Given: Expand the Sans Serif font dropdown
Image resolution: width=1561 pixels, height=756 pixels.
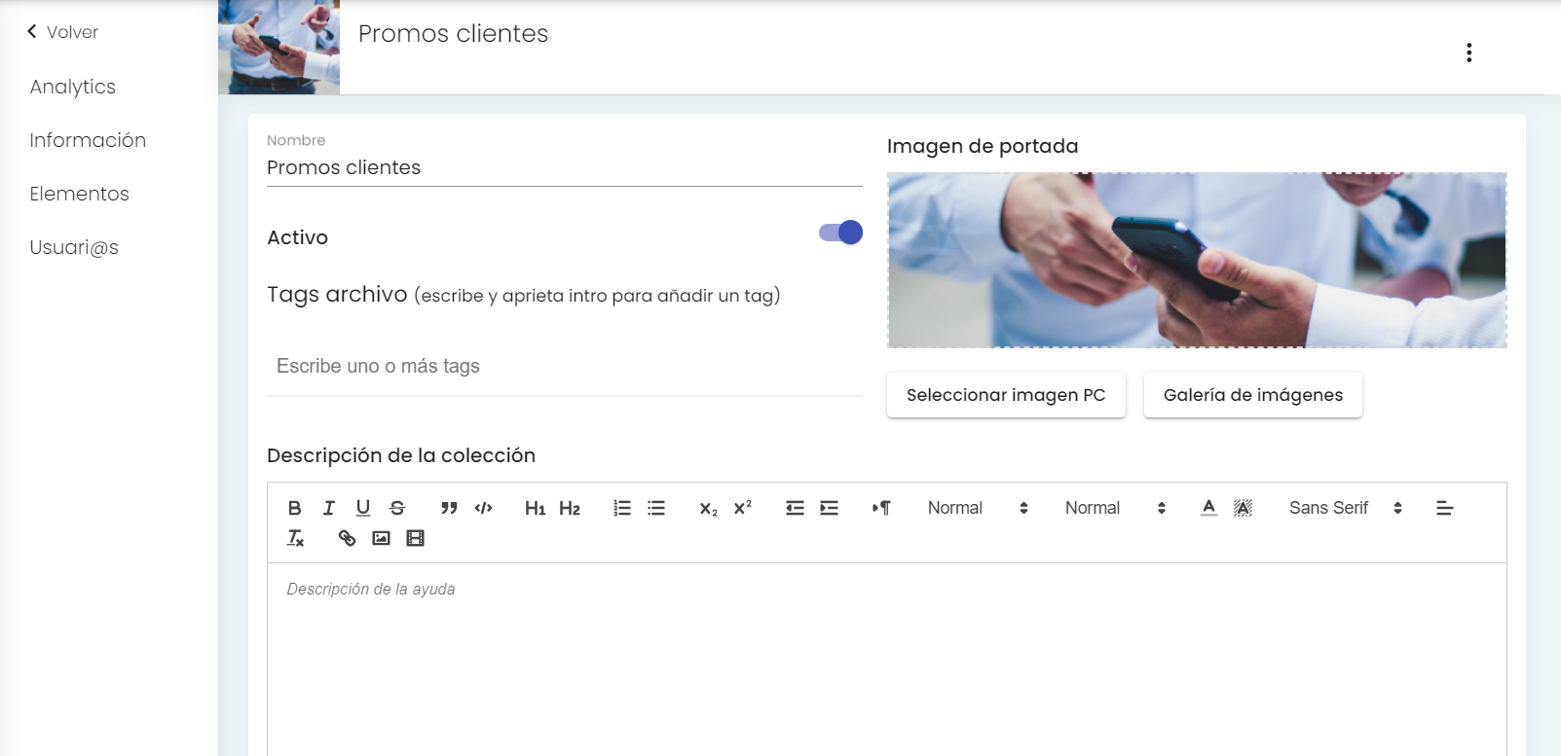Looking at the screenshot, I should [1346, 508].
